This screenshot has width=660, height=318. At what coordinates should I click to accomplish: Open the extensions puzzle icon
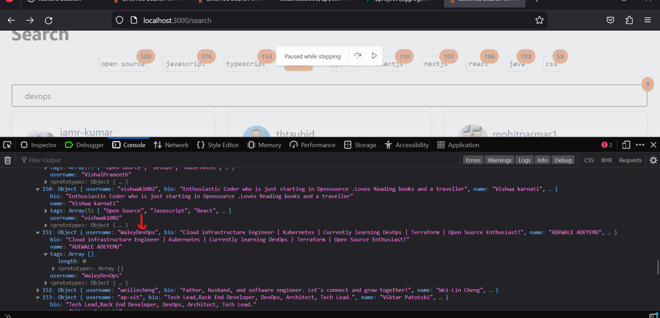pos(629,20)
